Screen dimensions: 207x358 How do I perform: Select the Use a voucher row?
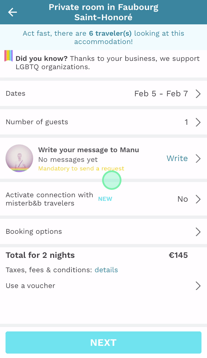pyautogui.click(x=30, y=286)
